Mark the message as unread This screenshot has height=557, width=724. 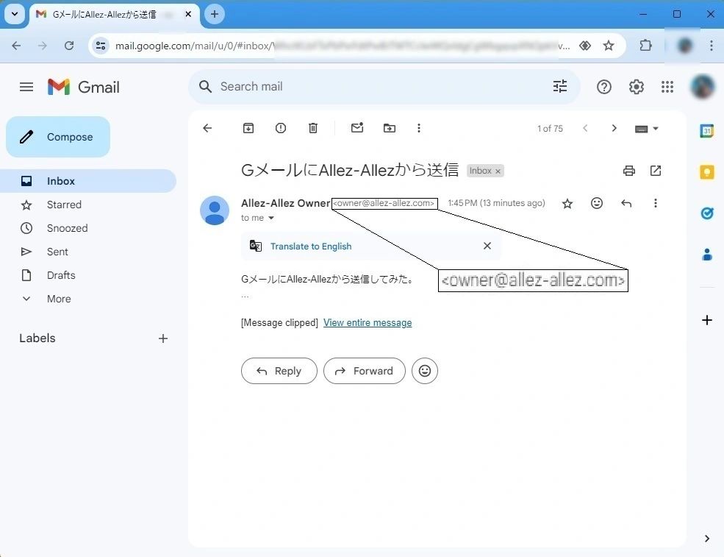(x=357, y=128)
